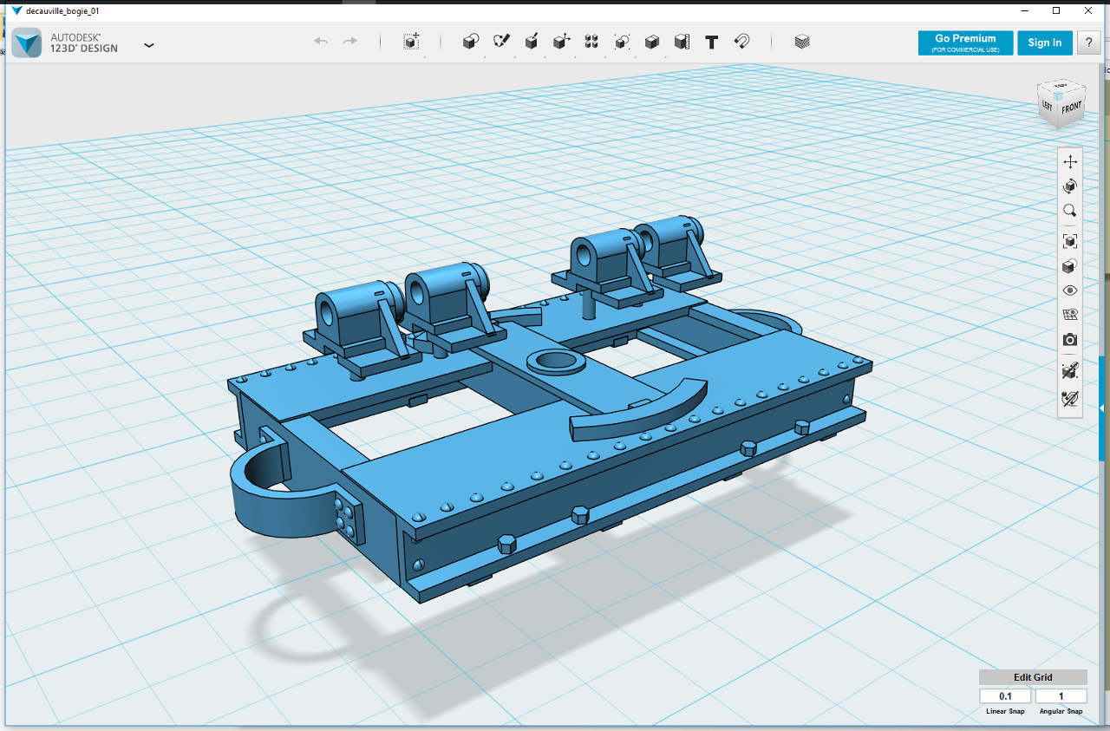
Task: Click the FRONT face of view cube
Action: [x=1072, y=109]
